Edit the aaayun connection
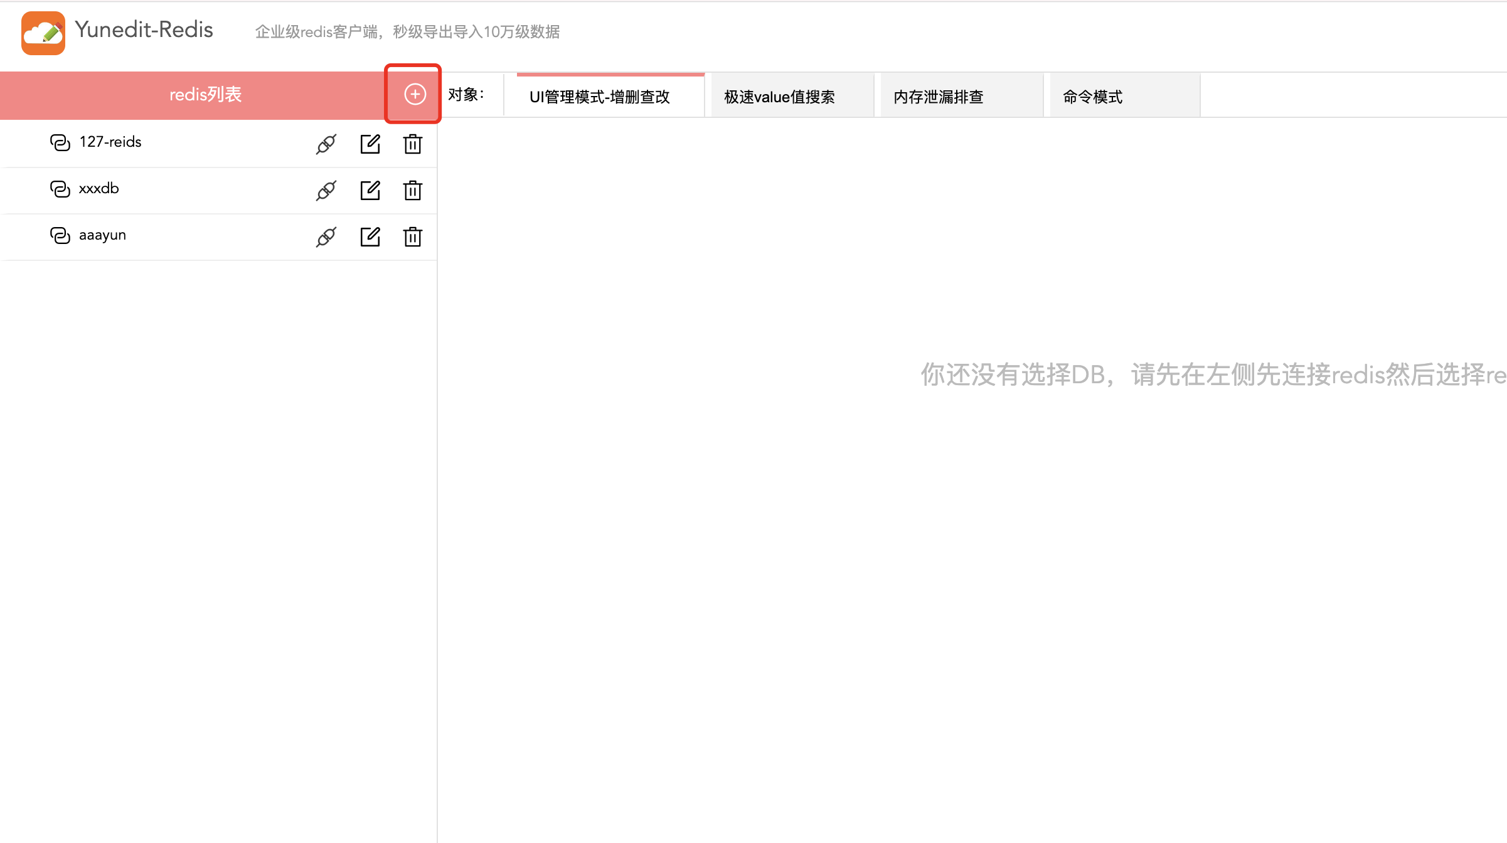 click(370, 236)
